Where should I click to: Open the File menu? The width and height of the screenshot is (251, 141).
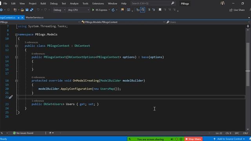pos(5,4)
